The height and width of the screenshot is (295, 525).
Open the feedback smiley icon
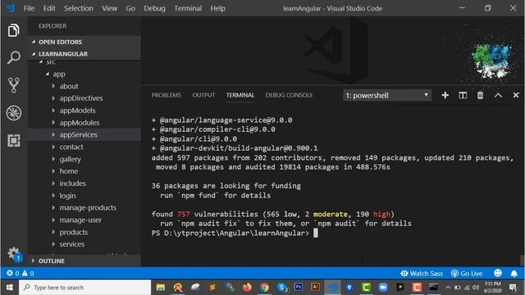point(498,273)
